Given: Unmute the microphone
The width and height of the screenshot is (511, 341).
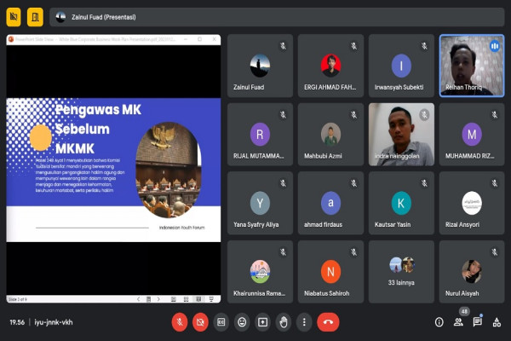Looking at the screenshot, I should click(x=180, y=322).
